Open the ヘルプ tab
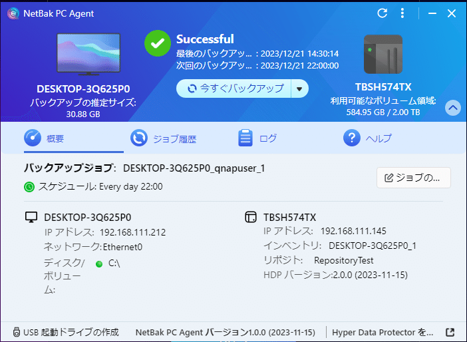This screenshot has width=467, height=342. (x=367, y=138)
